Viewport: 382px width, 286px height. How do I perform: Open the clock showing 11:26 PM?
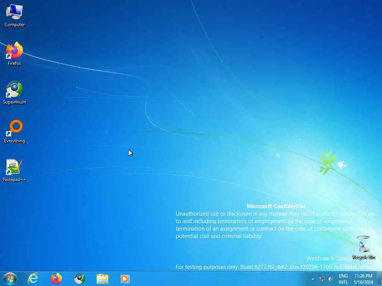tap(363, 279)
